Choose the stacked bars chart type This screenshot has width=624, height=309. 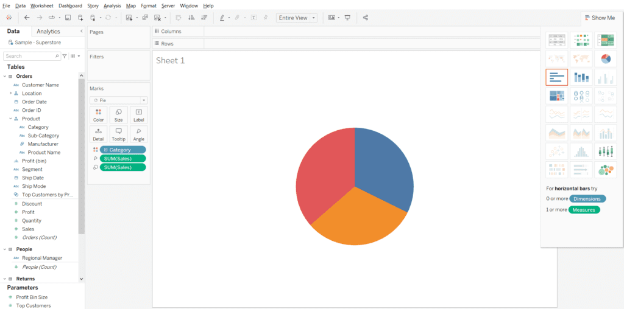[581, 77]
